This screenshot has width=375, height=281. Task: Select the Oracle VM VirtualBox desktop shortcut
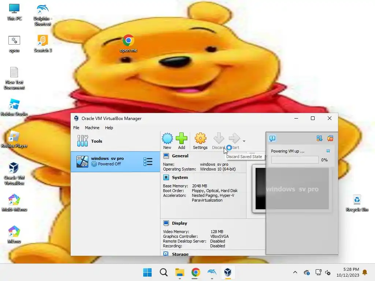coord(14,173)
